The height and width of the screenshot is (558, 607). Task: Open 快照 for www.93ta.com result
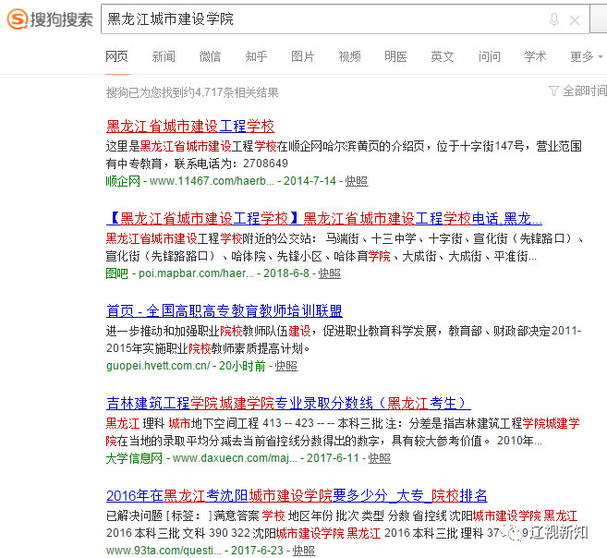(304, 551)
